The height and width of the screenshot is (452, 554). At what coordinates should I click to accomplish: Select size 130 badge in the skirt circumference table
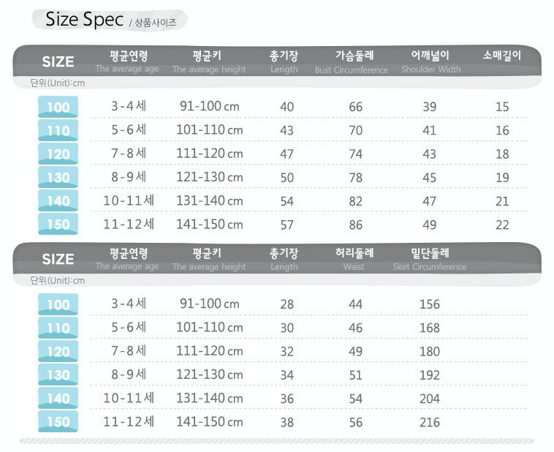pos(58,375)
